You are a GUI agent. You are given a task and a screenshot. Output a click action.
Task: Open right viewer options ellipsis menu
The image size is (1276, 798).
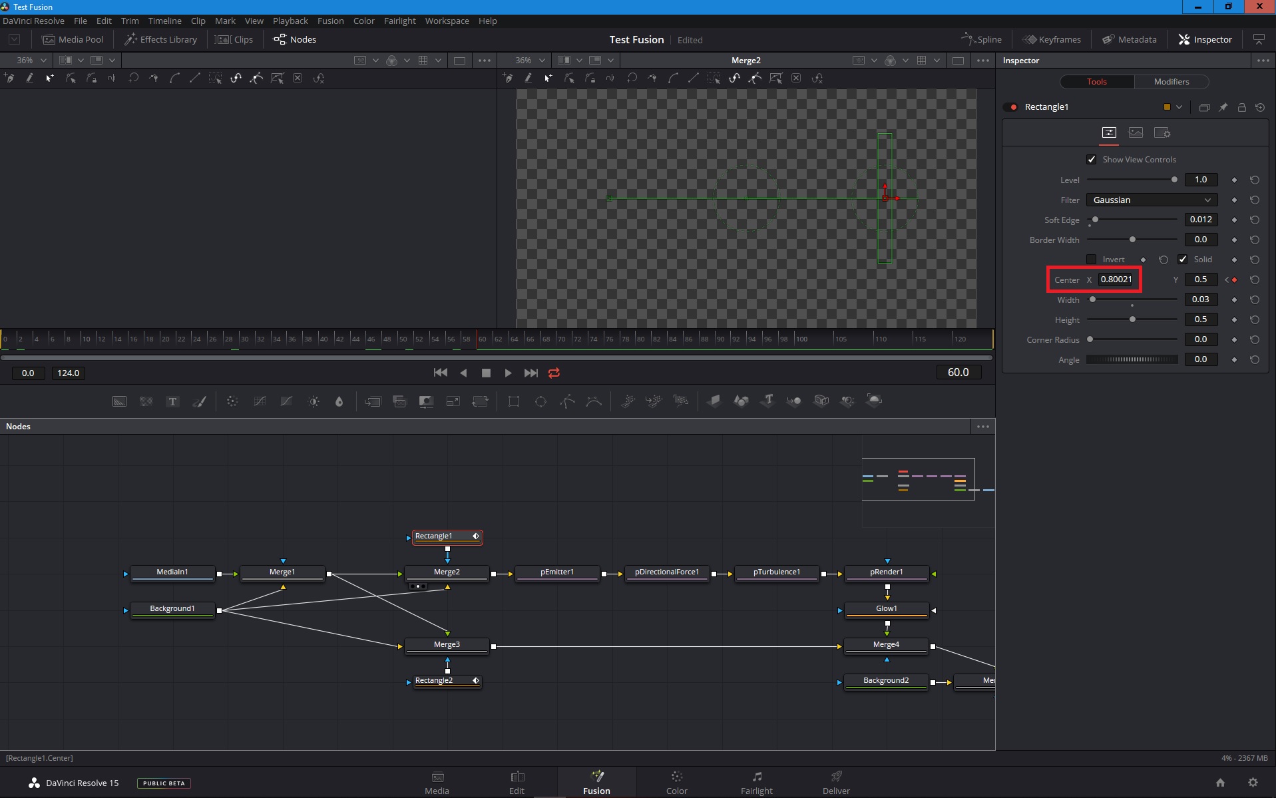click(983, 61)
